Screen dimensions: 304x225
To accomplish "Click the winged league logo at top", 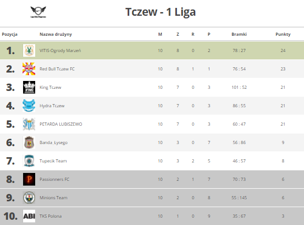I will point(38,12).
